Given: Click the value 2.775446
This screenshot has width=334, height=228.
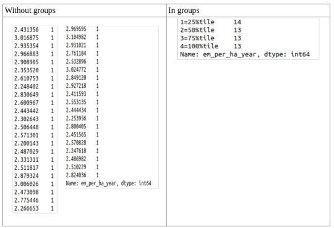Looking at the screenshot, I should 27,200.
